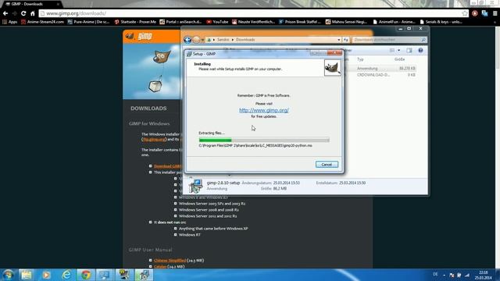500x281 pixels.
Task: Select Downloads in the Explorer breadcrumb
Action: tap(245, 40)
